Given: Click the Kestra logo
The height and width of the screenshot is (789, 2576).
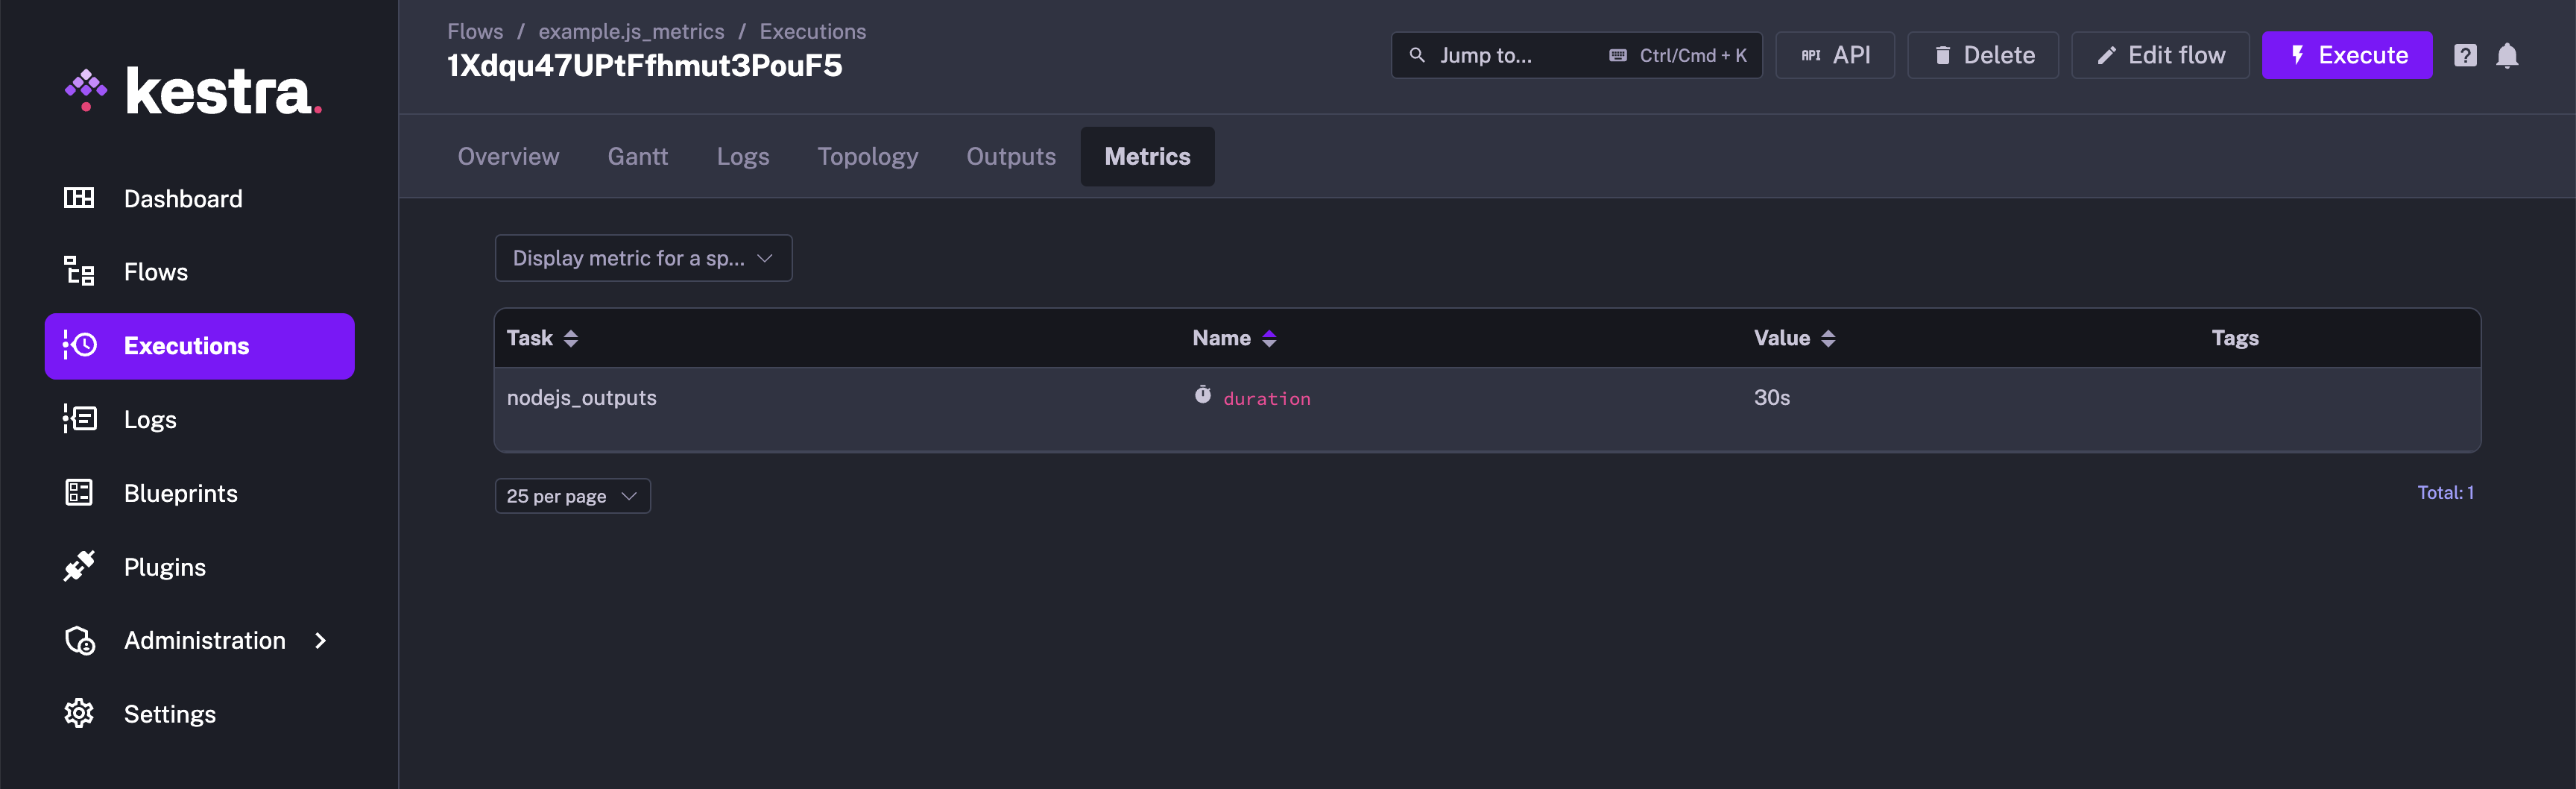Looking at the screenshot, I should [196, 89].
